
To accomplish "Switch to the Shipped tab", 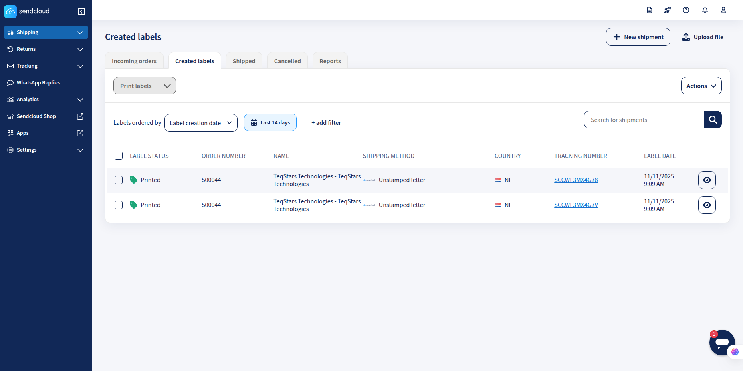I will tap(244, 61).
